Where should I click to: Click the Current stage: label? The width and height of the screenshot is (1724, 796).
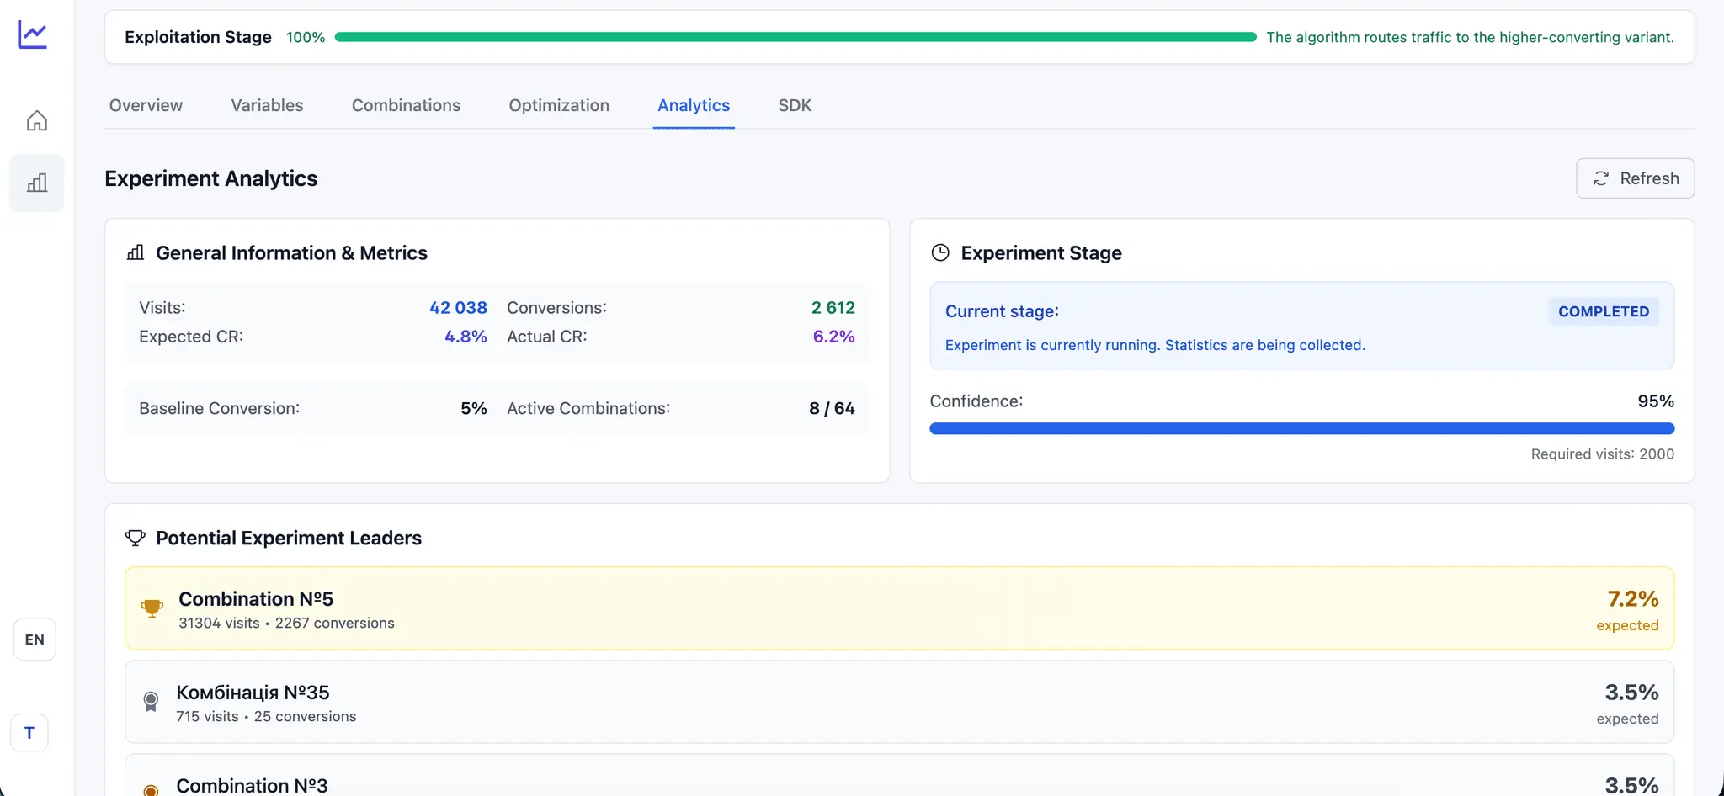click(x=1002, y=311)
